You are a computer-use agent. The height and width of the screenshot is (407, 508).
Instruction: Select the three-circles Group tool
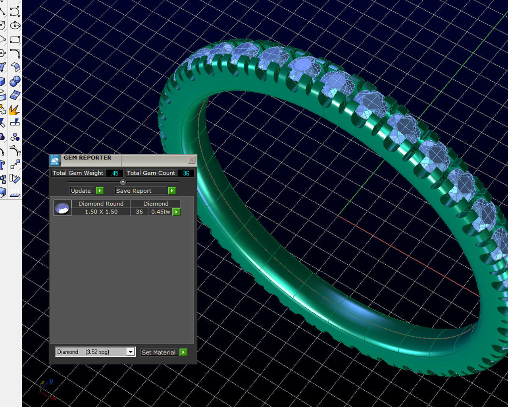point(15,137)
